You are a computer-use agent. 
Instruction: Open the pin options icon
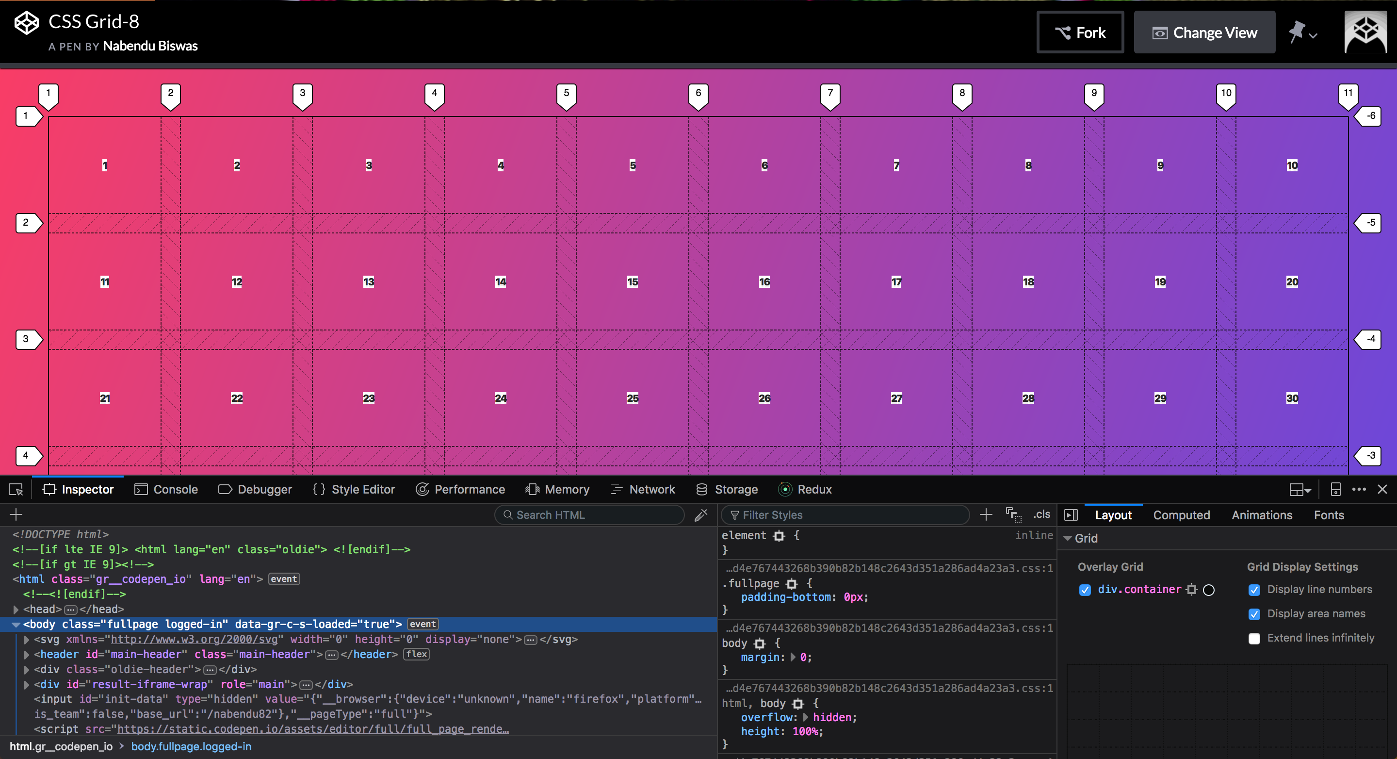click(1303, 33)
